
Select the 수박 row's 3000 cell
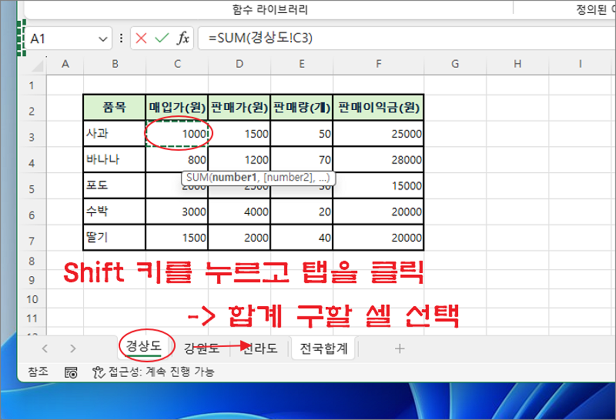[x=177, y=212]
